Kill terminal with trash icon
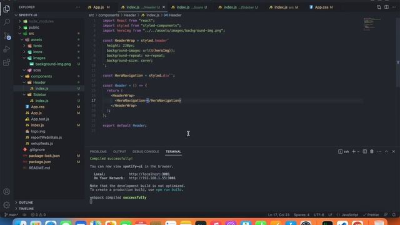The image size is (400, 225). 372,151
